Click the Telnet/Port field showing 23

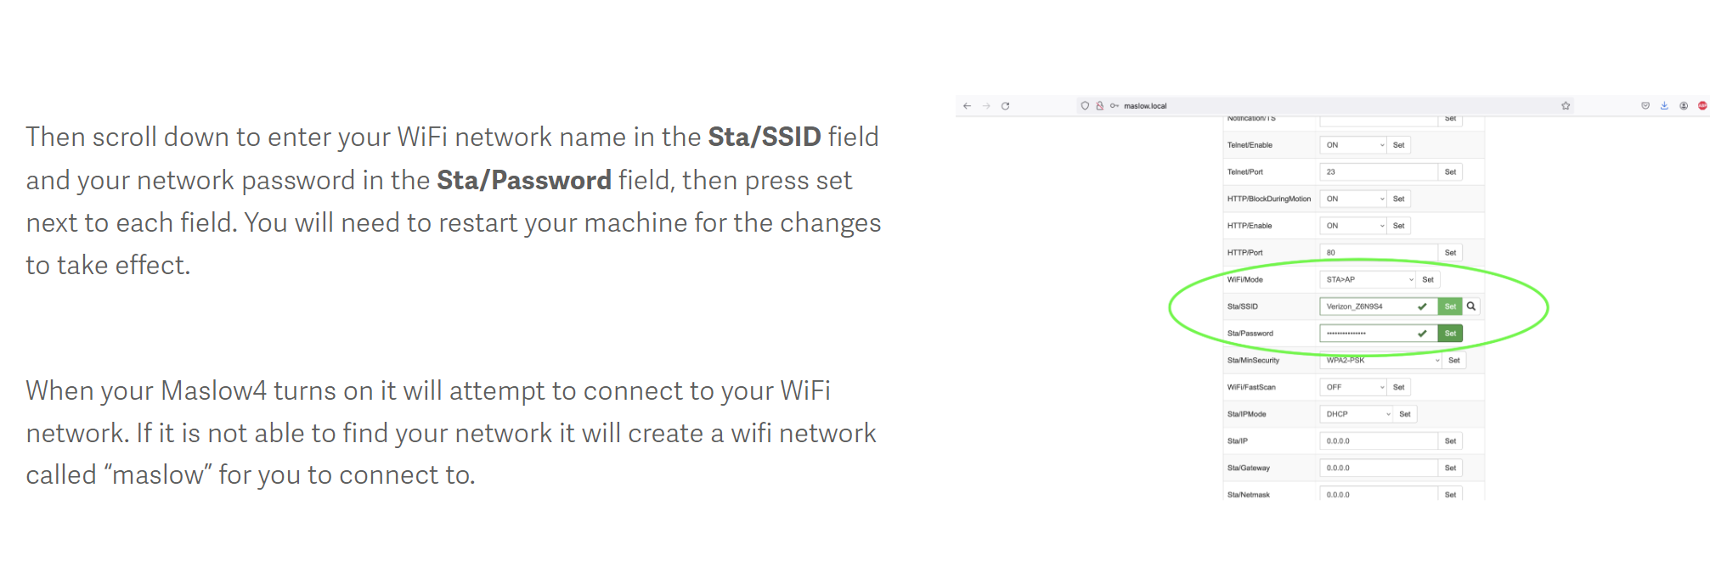pyautogui.click(x=1378, y=172)
